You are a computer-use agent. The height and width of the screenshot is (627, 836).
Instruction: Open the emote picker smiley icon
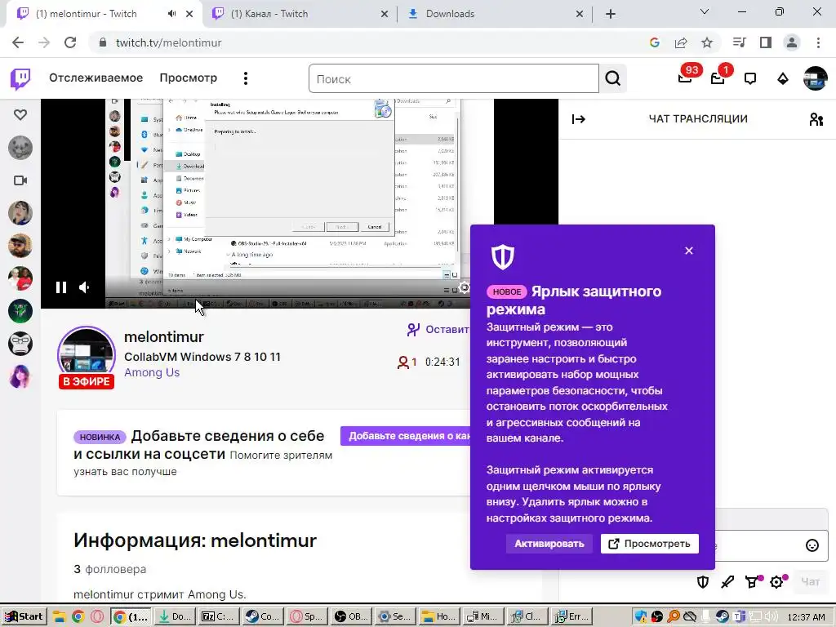click(812, 545)
